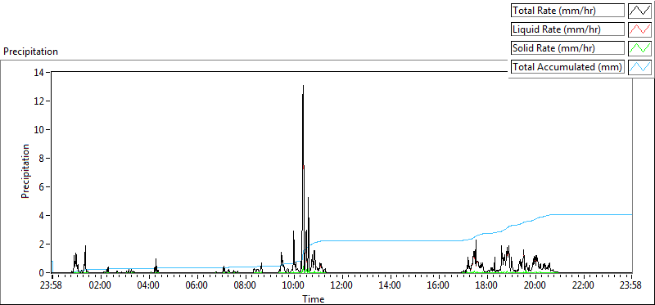Screen dimensions: 655x305
Task: Click the 23:58 start time axis label
Action: [52, 286]
